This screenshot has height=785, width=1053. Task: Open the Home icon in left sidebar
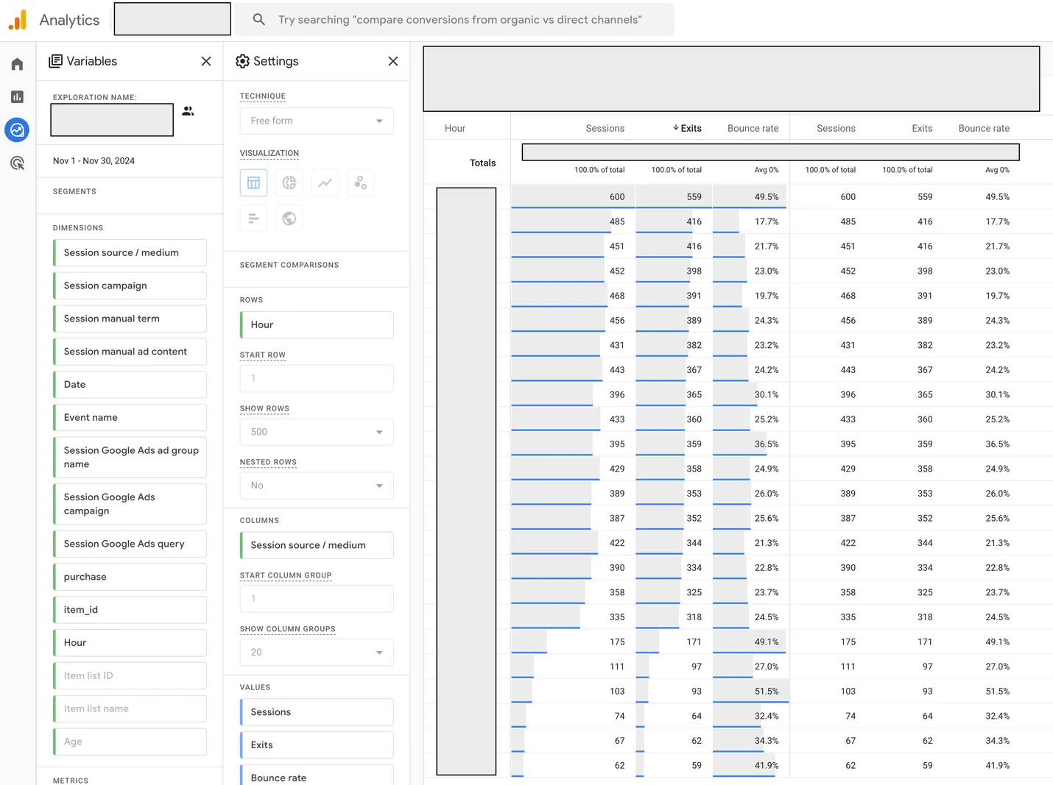point(17,65)
